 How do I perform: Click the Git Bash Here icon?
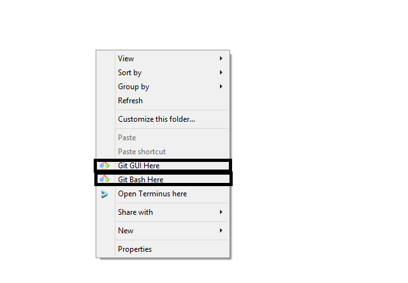click(x=105, y=180)
